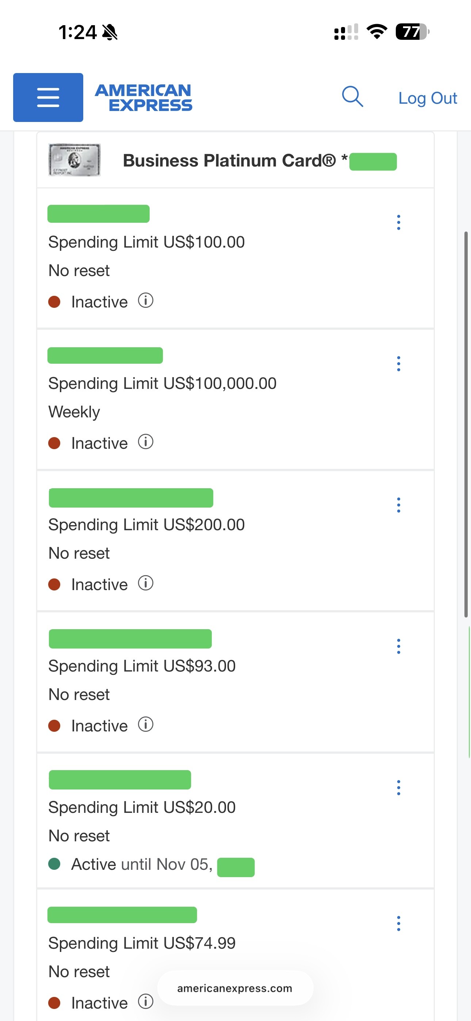Open info icon beside US$100.00 Inactive status
471x1021 pixels.
146,301
